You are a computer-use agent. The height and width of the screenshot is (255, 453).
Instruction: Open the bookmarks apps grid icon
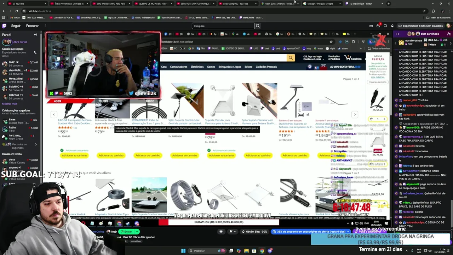tap(4, 18)
